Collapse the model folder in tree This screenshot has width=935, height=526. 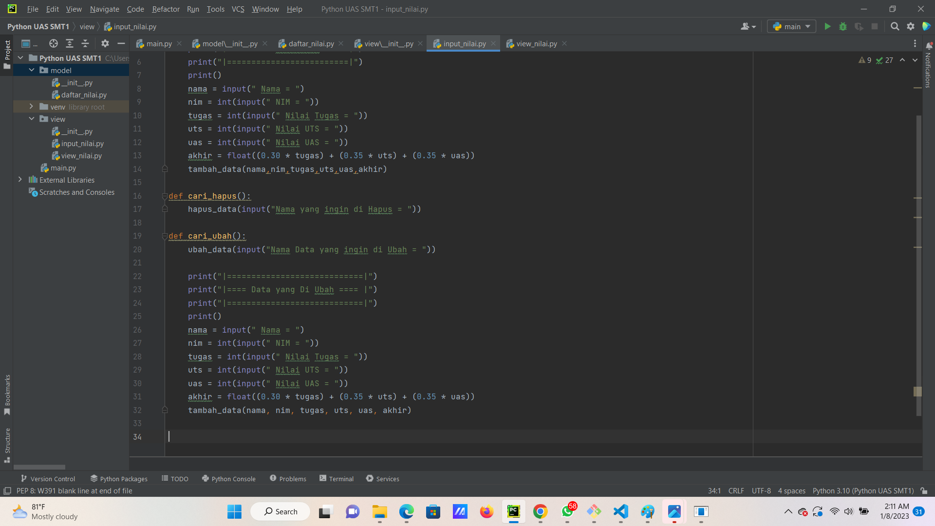coord(32,70)
